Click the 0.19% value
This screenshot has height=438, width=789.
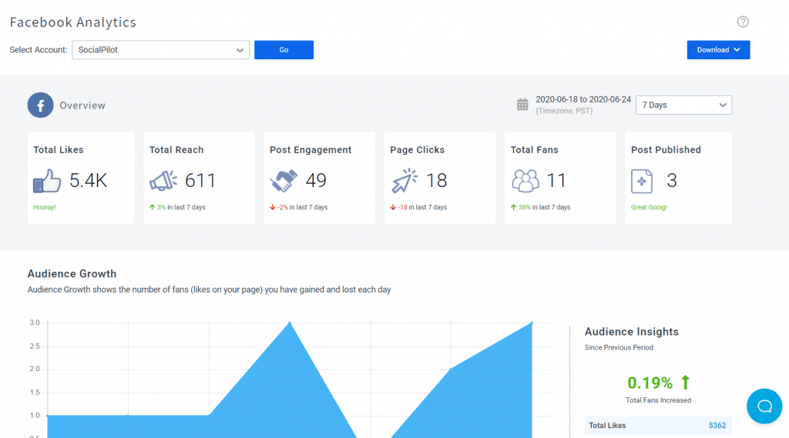pyautogui.click(x=650, y=383)
